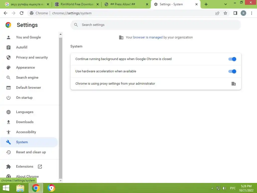257x193 pixels.
Task: Open the network tray icon
Action: click(218, 188)
